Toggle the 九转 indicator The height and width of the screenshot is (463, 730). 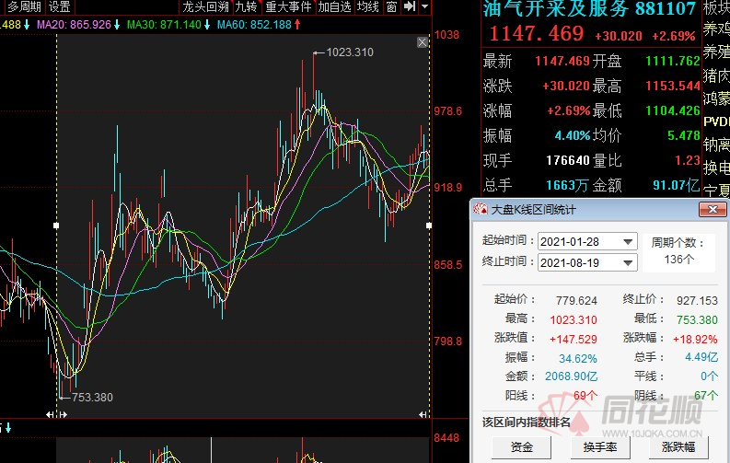[x=247, y=7]
